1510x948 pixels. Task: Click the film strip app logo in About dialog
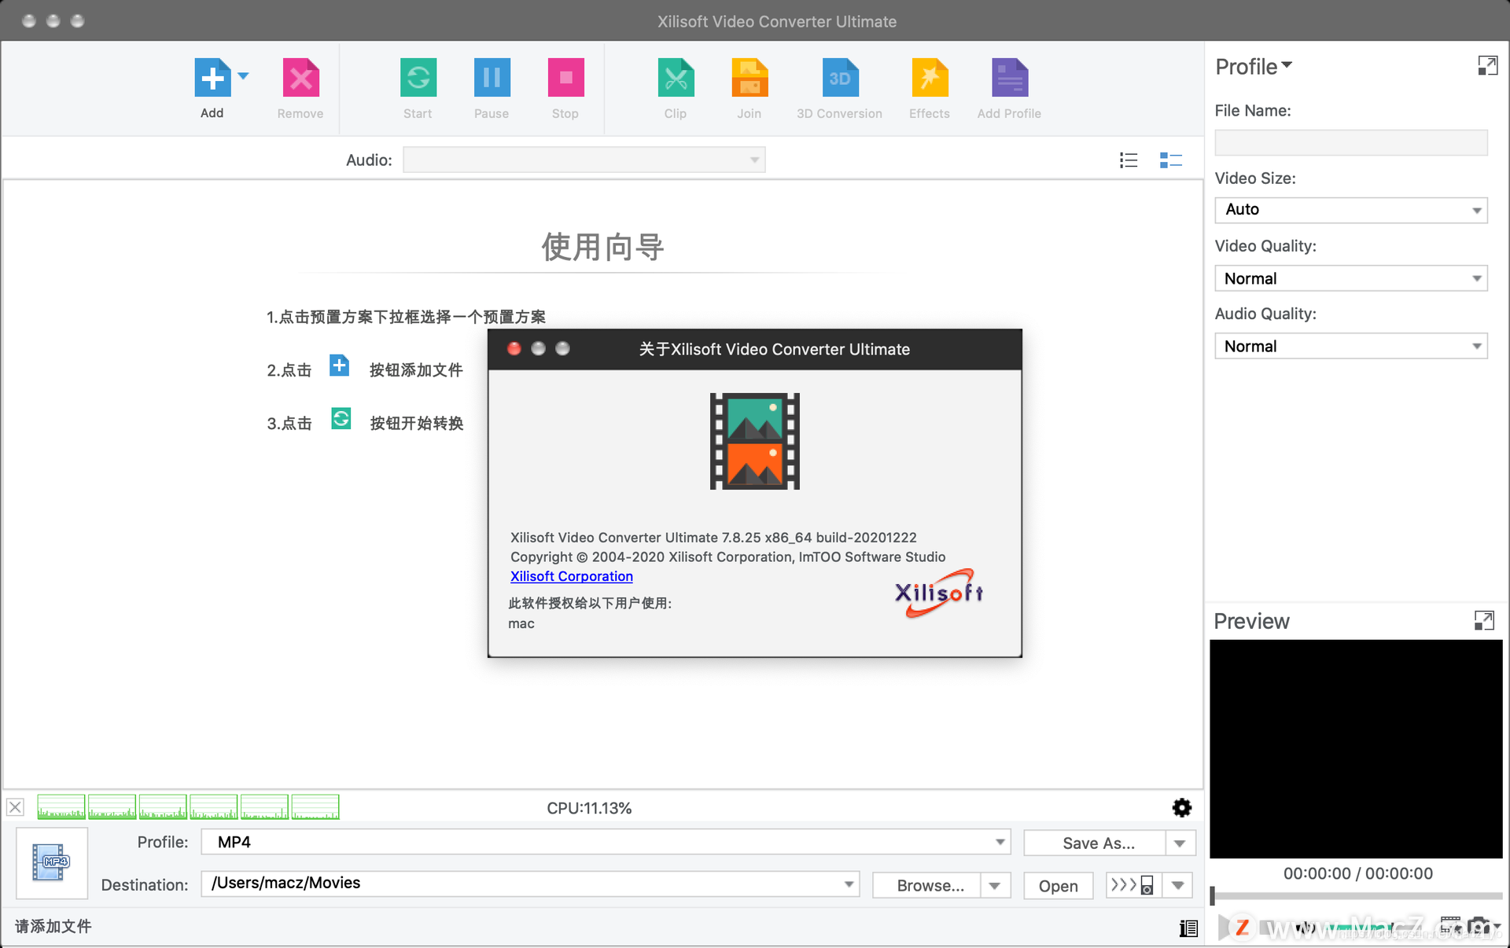(755, 441)
